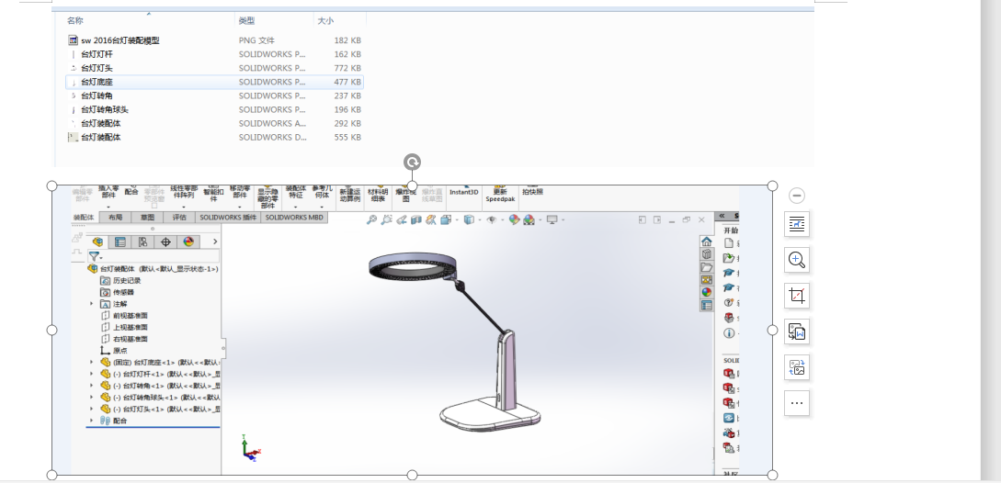Image resolution: width=1001 pixels, height=483 pixels.
Task: Select the DisplayManager color ball tab
Action: coord(188,241)
